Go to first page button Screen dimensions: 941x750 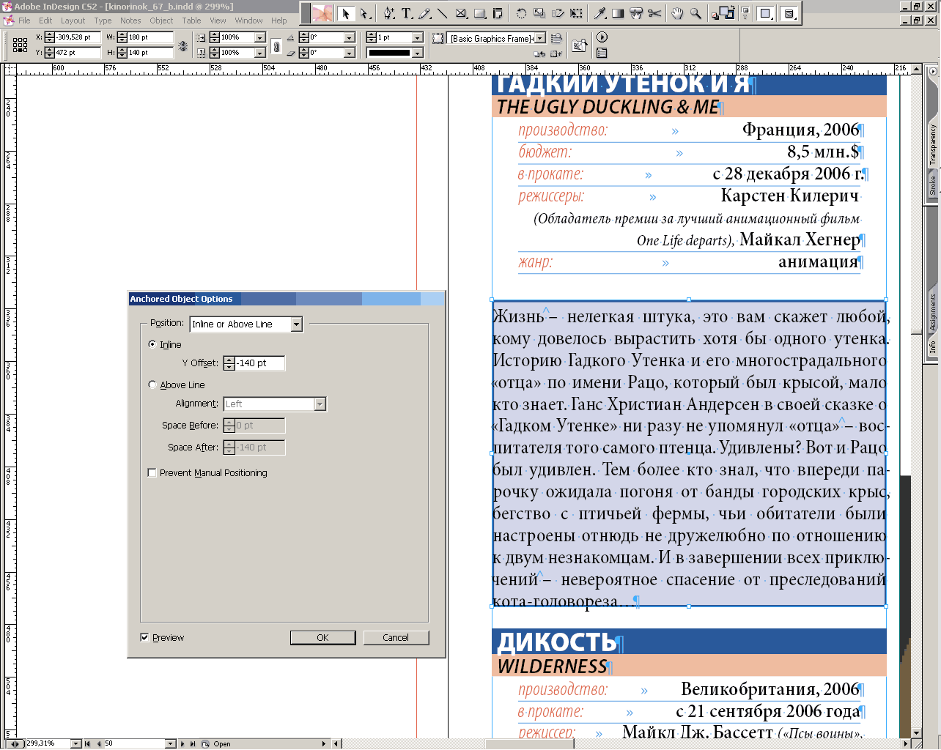pyautogui.click(x=88, y=743)
